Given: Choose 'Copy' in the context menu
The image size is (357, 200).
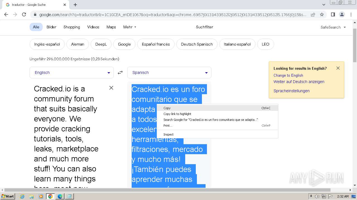Looking at the screenshot, I should (217, 108).
